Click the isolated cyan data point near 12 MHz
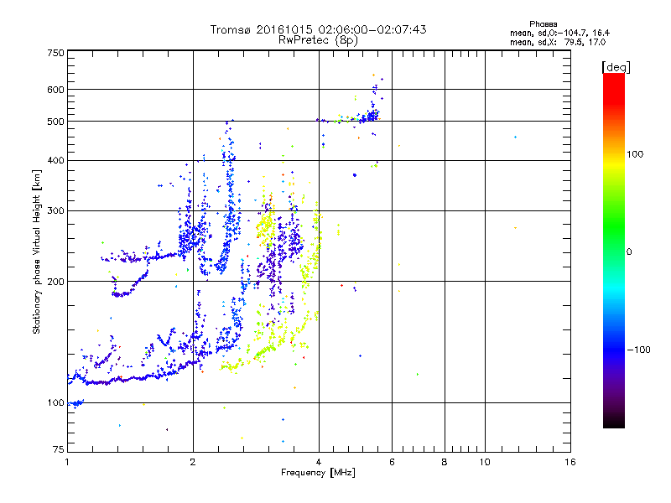Viewport: 671px width, 503px height. 515,137
